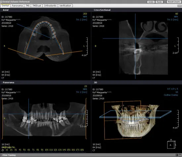This screenshot has width=182, height=157.
Task: Click the Axial view header
Action: click(x=6, y=10)
